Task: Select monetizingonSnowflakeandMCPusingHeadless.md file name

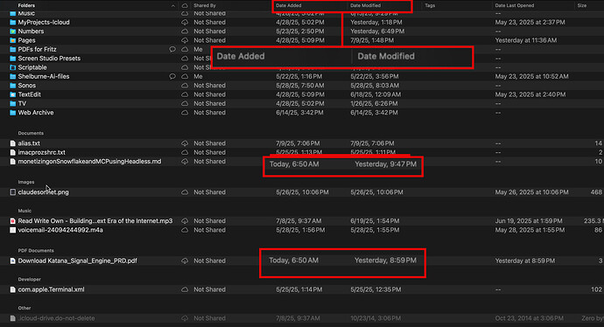Action: pos(90,162)
